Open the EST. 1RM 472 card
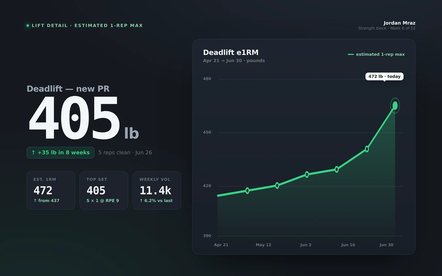This screenshot has height=276, width=442. (x=51, y=190)
